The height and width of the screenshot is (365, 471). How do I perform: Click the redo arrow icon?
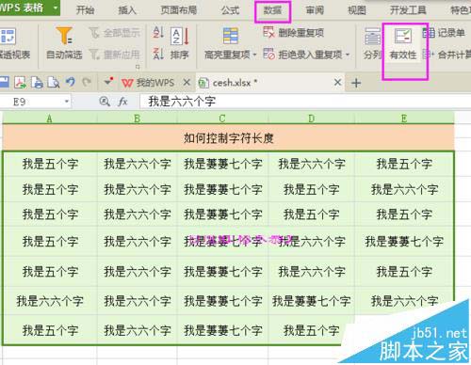click(x=87, y=82)
